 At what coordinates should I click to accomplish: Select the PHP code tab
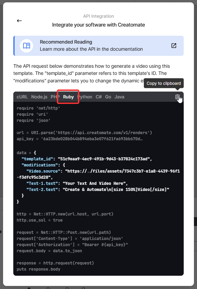[x=55, y=97]
